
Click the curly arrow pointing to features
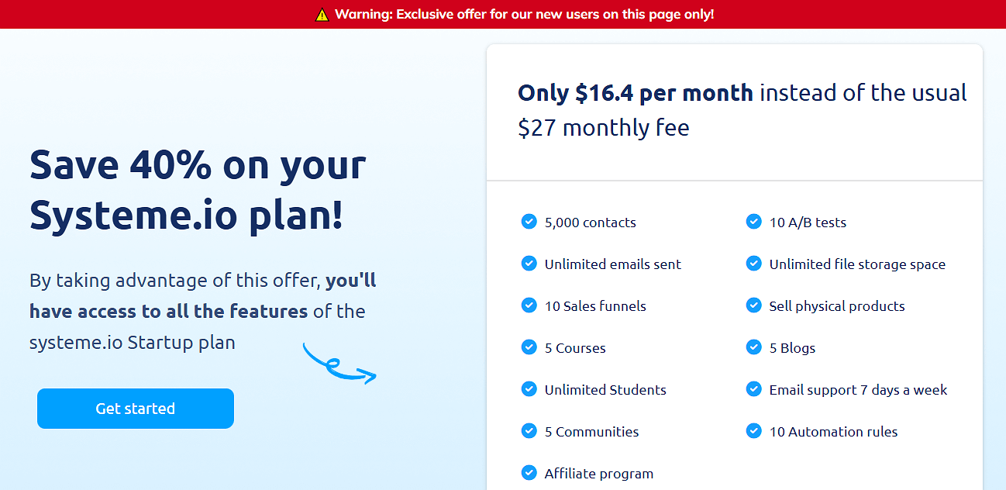click(x=339, y=364)
